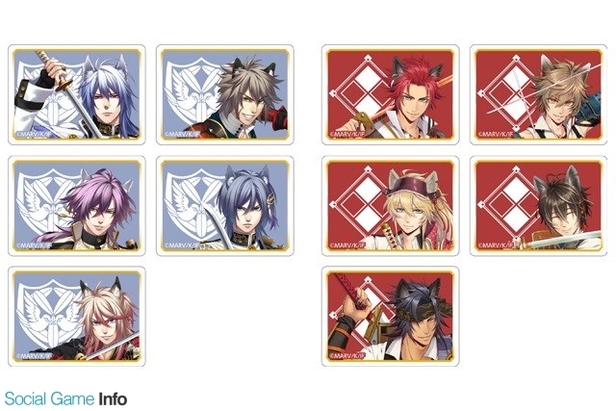Viewport: 616px width, 411px height.
Task: Click the winged shield emblem on dark-blue-haired card
Action: (194, 204)
